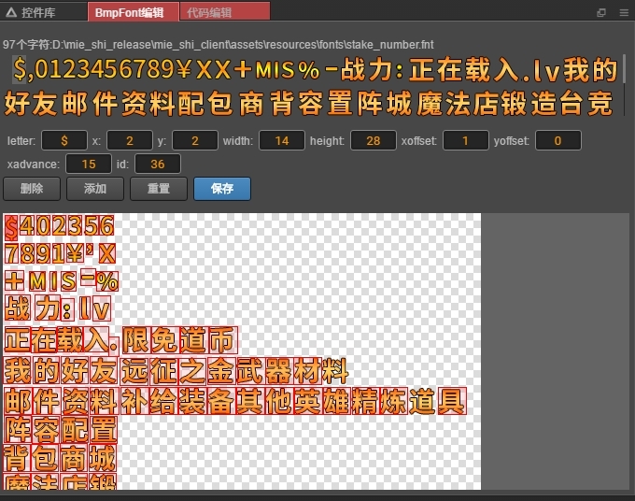Focus the xoffset input field
The height and width of the screenshot is (501, 635).
point(466,140)
